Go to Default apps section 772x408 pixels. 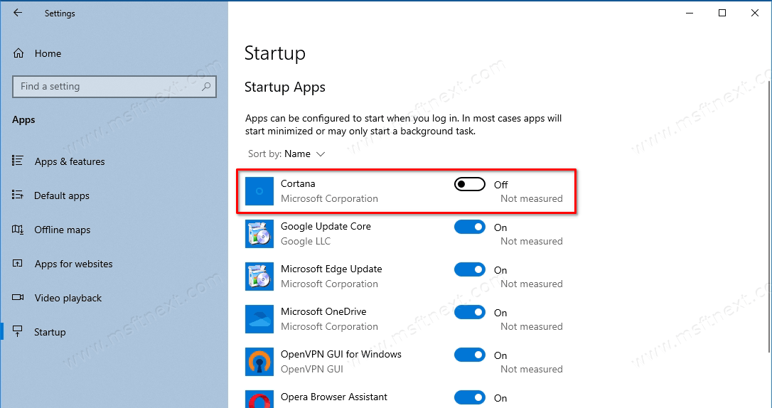tap(61, 196)
